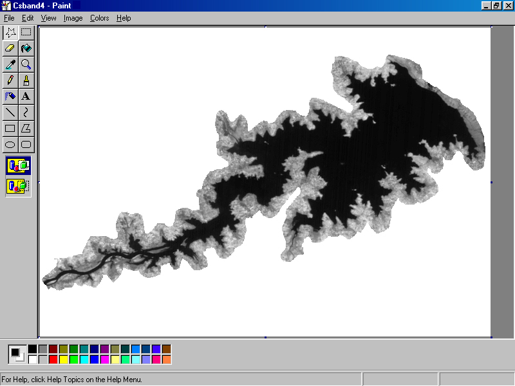This screenshot has width=515, height=386.
Task: Select the Magnifier tool
Action: click(x=26, y=64)
